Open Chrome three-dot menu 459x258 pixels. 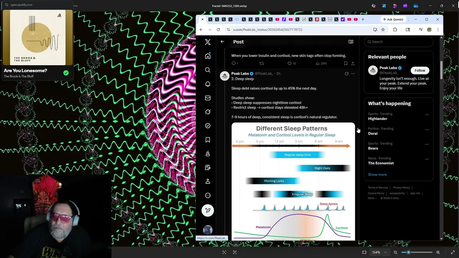[x=438, y=30]
